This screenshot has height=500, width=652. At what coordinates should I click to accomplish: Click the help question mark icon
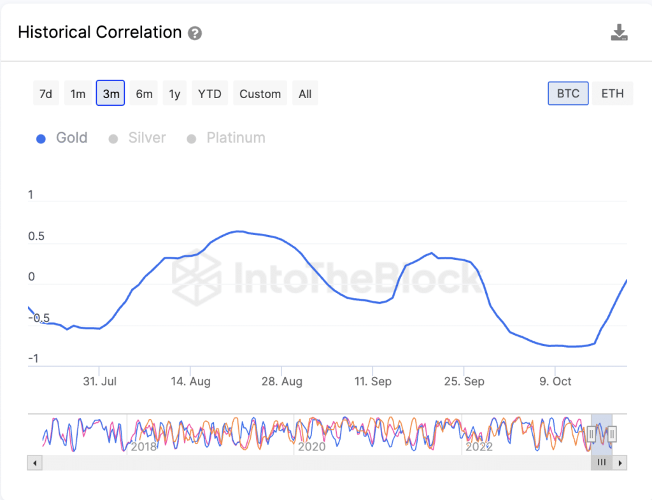coord(195,34)
